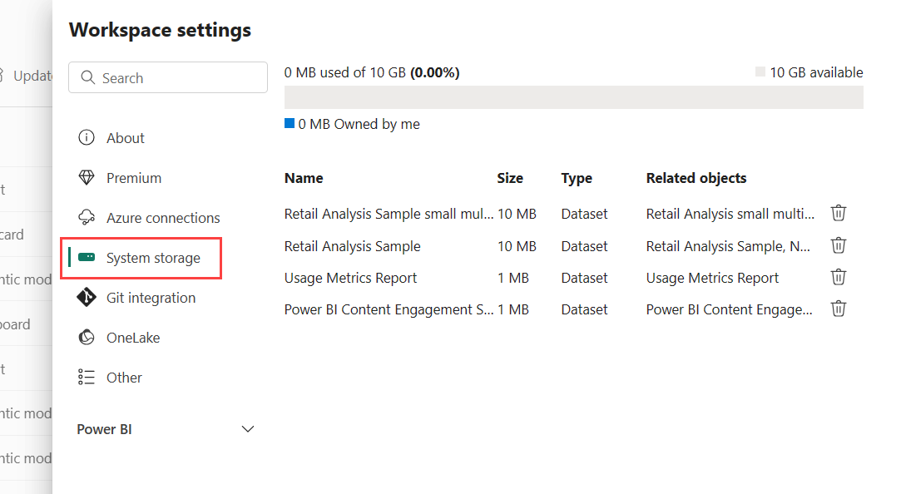Sort by the Size column header
Image resolution: width=901 pixels, height=494 pixels.
point(510,178)
